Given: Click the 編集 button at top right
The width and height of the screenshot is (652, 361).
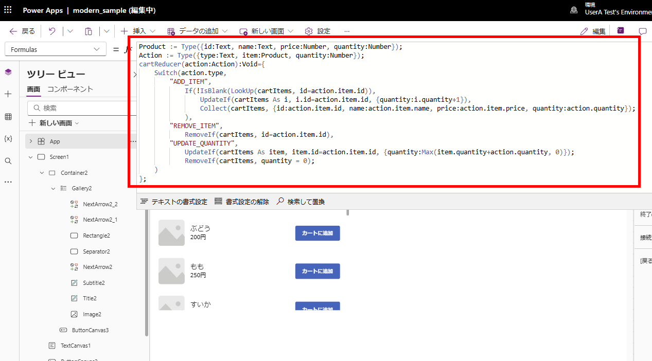Looking at the screenshot, I should (x=592, y=31).
